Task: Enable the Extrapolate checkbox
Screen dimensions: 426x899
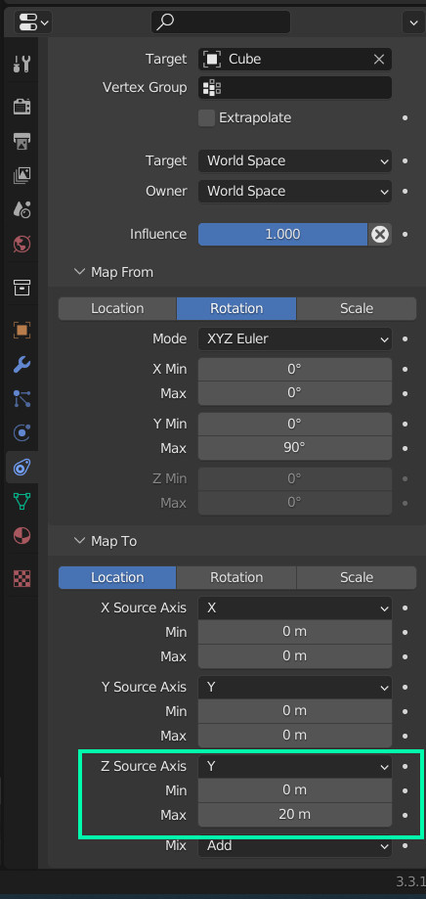Action: pos(206,118)
